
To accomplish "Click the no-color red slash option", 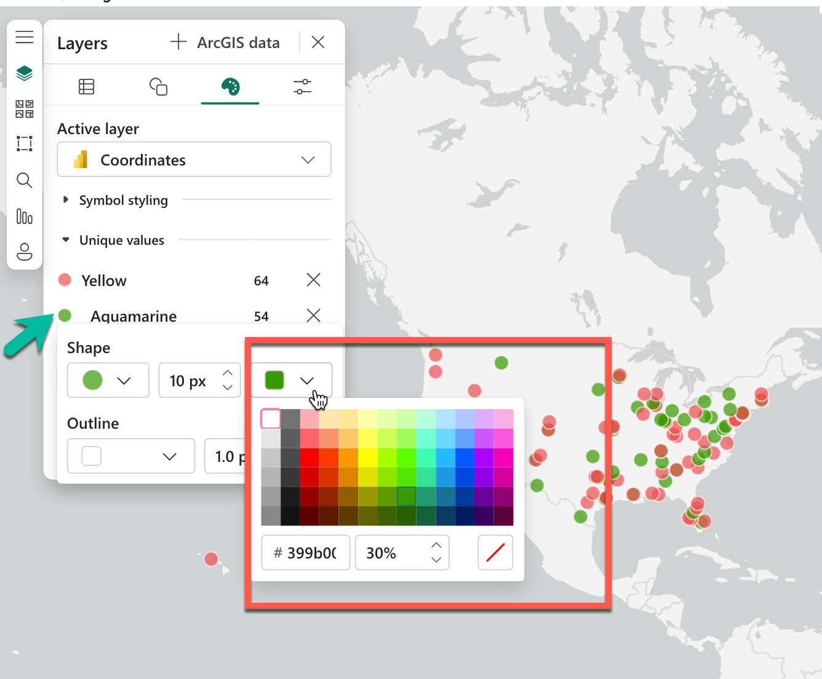I will [x=495, y=552].
